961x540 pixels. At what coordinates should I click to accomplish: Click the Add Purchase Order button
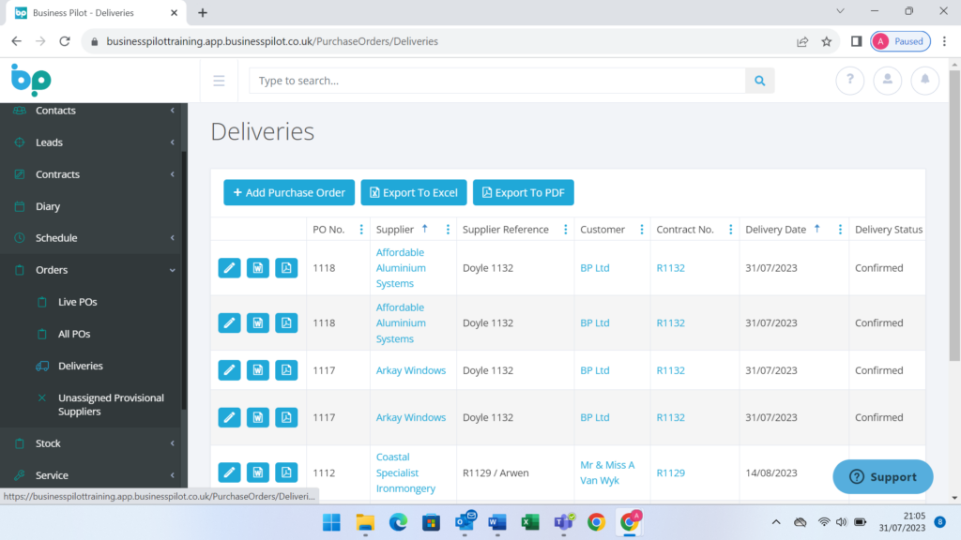click(289, 192)
